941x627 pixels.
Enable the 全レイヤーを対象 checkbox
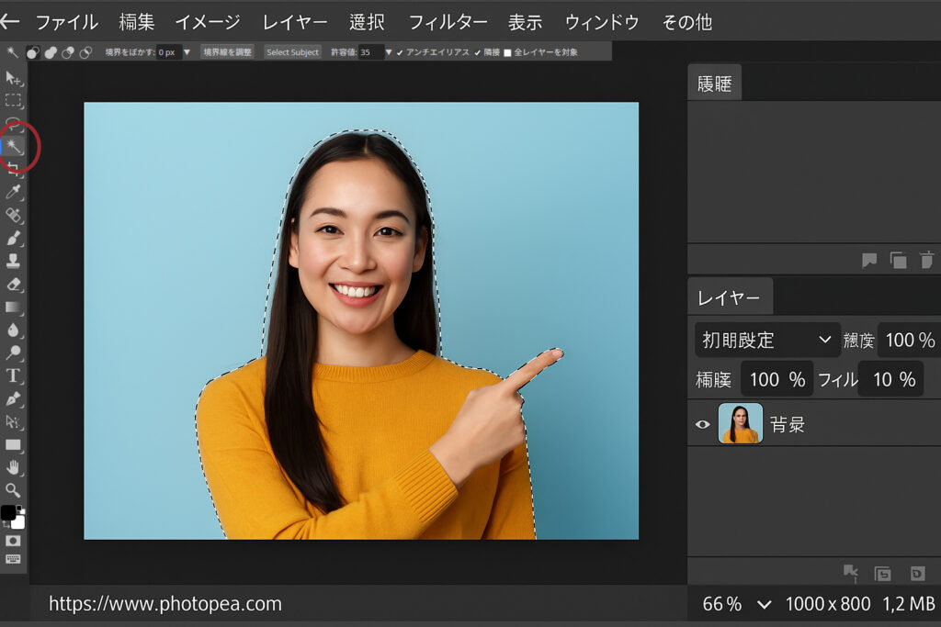click(507, 52)
